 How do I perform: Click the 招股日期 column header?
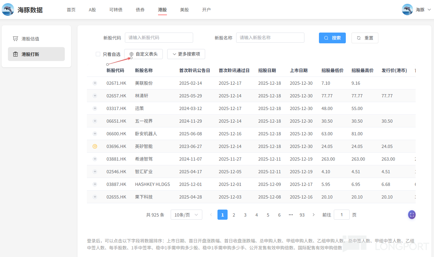coord(267,70)
